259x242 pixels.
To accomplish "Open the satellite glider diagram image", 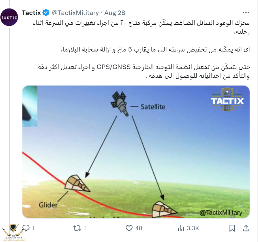I will pos(136,152).
